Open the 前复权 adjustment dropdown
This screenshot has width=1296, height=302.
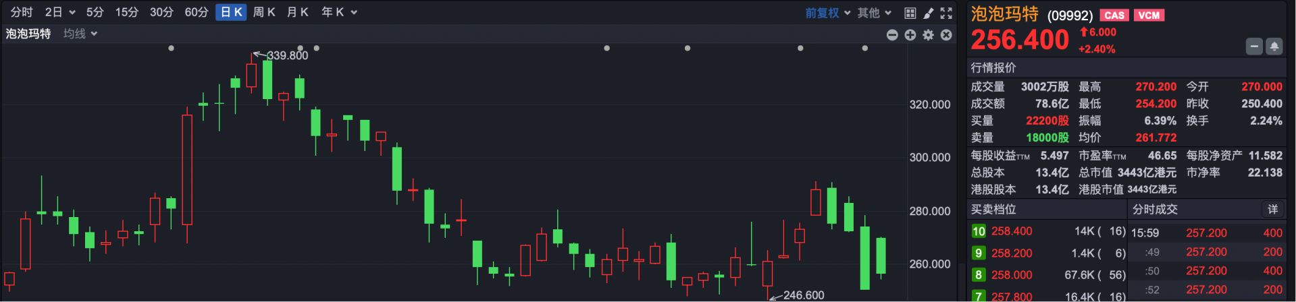click(827, 13)
